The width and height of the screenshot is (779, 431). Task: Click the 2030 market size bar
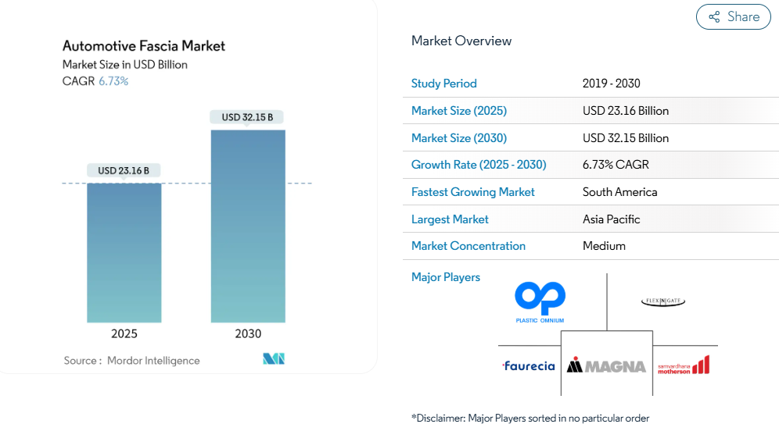click(x=248, y=226)
